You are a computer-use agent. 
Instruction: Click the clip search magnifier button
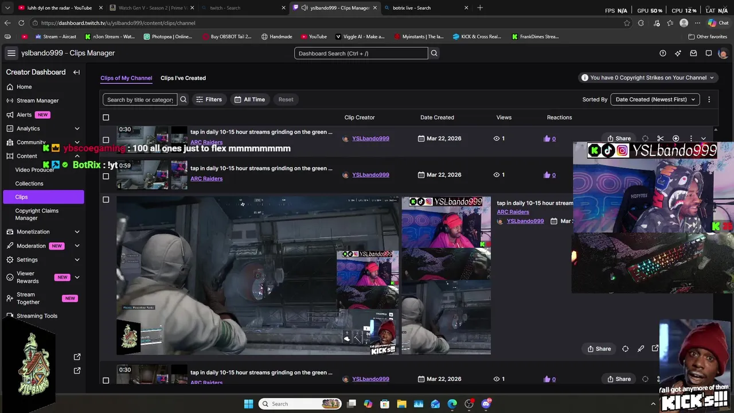click(183, 99)
